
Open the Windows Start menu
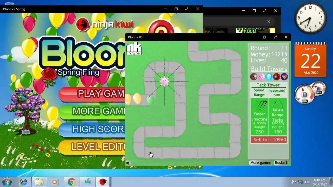click(7, 182)
